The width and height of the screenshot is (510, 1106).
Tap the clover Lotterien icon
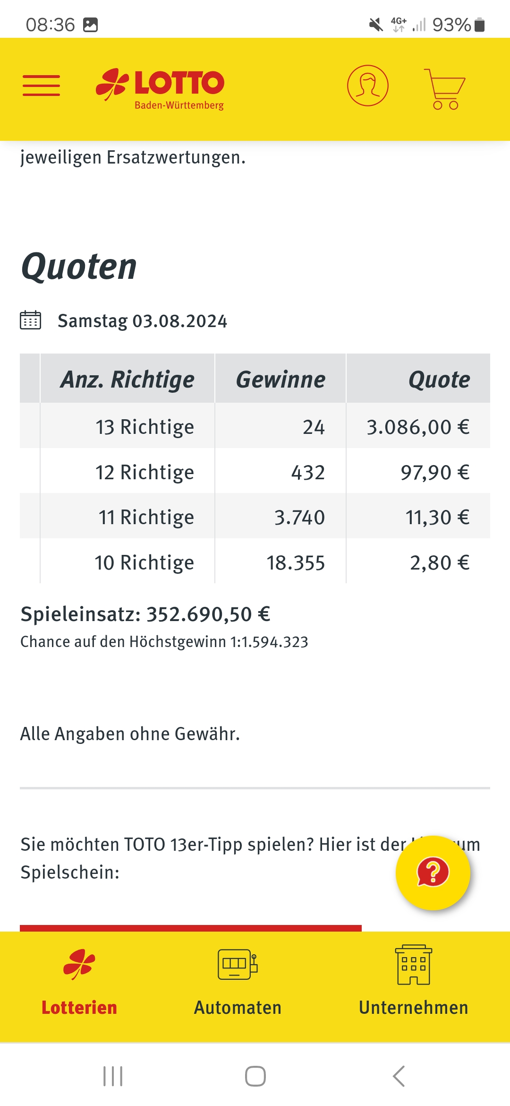click(79, 964)
